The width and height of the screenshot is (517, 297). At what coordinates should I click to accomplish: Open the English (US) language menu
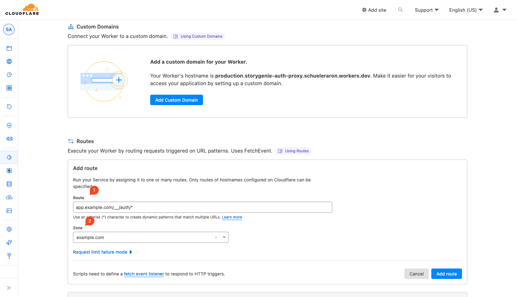click(465, 10)
